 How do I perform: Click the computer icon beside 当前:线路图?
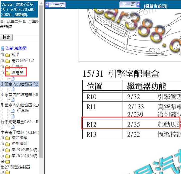pyautogui.click(x=3, y=49)
